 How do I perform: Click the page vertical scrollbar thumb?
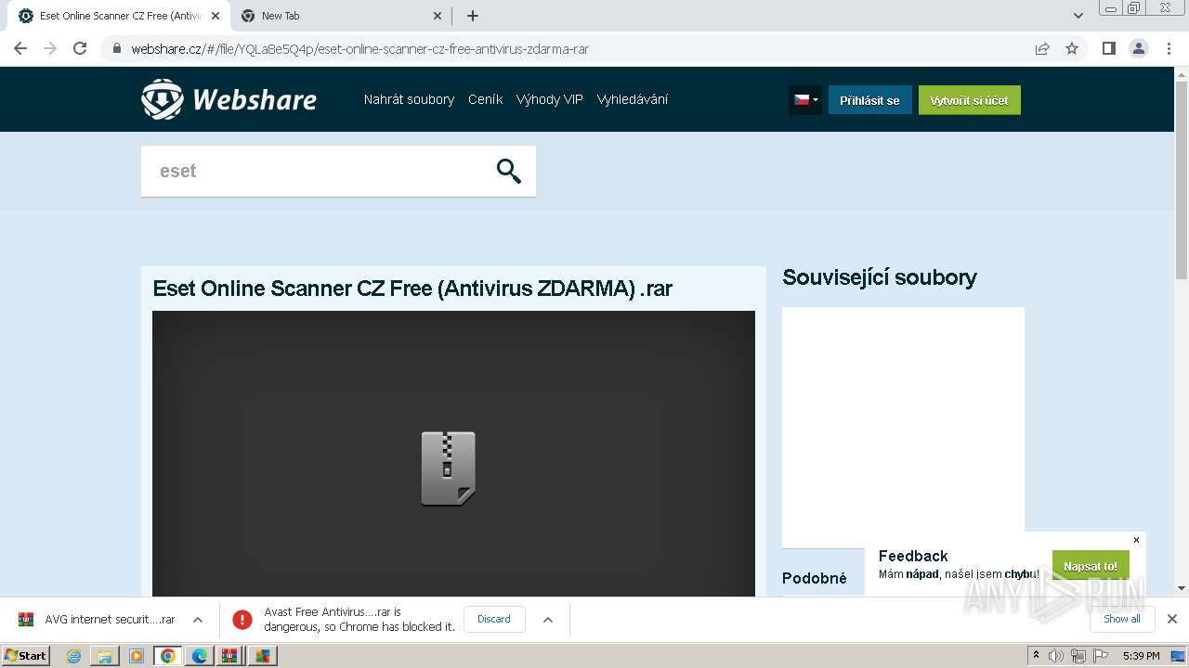tap(1182, 181)
